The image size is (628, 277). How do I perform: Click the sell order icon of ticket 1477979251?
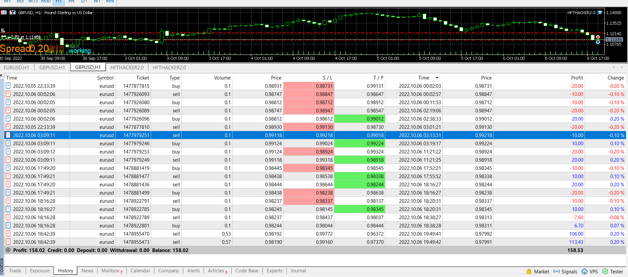point(8,135)
